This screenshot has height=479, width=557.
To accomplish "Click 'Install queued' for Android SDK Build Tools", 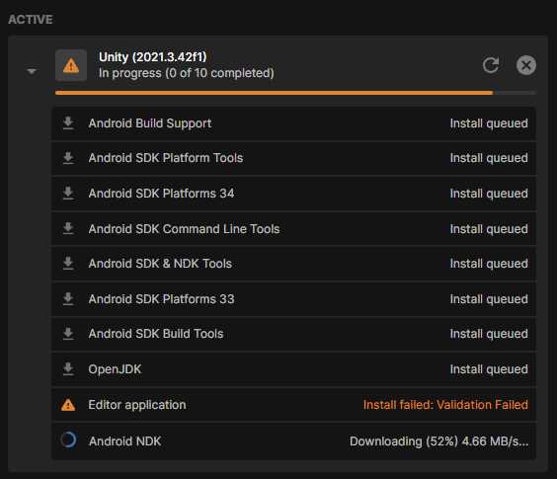I will pos(489,334).
